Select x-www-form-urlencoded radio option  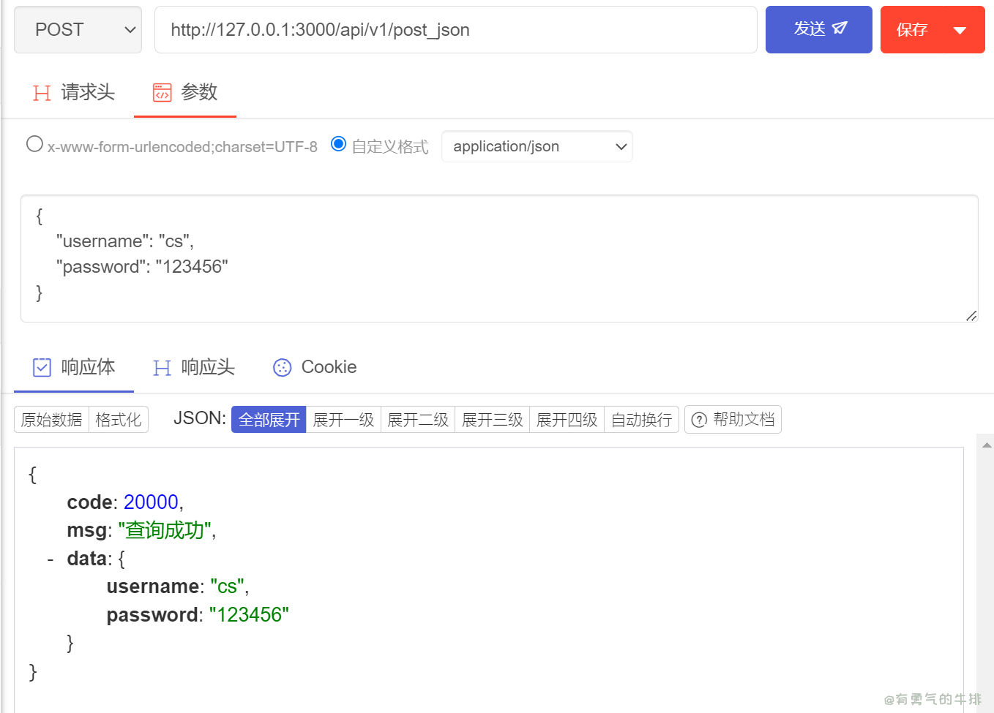point(34,144)
